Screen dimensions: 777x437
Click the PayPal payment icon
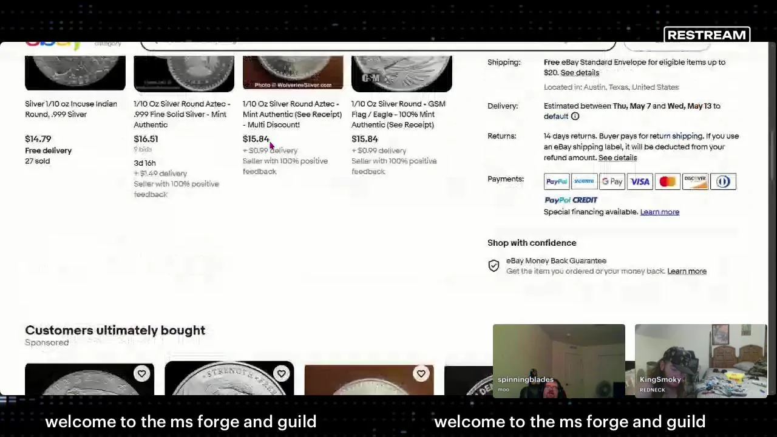(557, 181)
